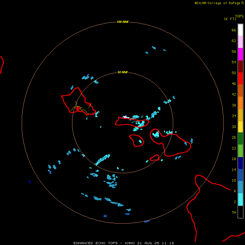Click the 34 legend value
This screenshot has height=245, width=245.
pyautogui.click(x=234, y=116)
